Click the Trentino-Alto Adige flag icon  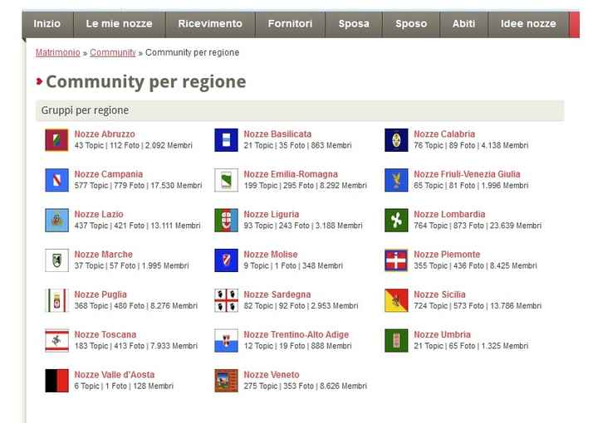click(x=226, y=340)
